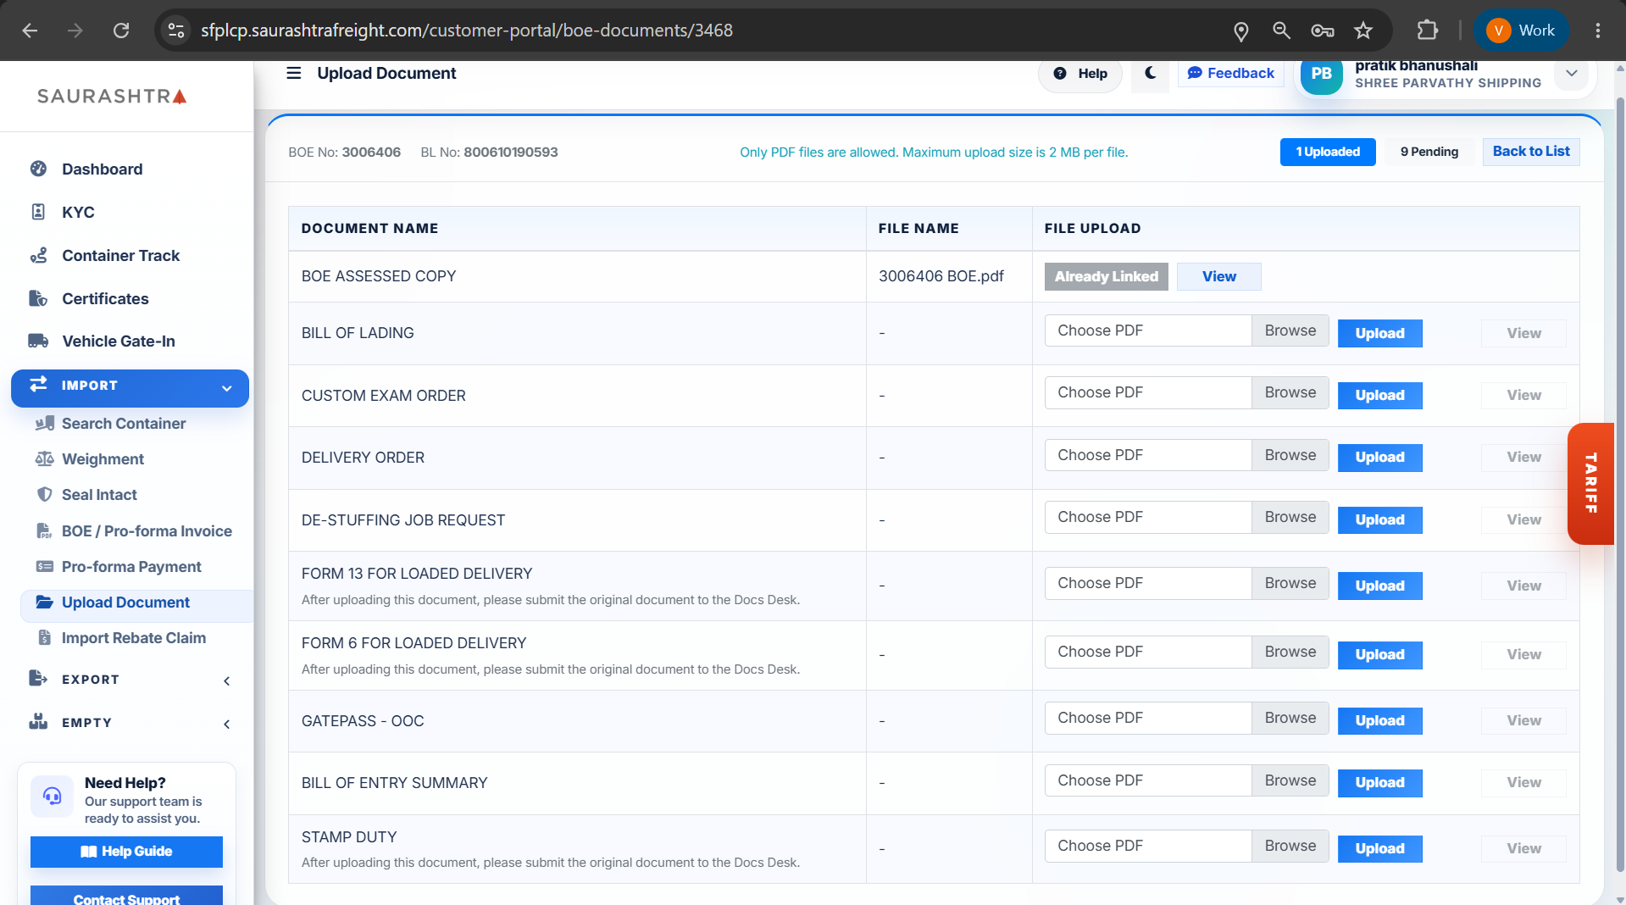Viewport: 1626px width, 905px height.
Task: Open BOE / Pro-forma Invoice submenu item
Action: (147, 530)
